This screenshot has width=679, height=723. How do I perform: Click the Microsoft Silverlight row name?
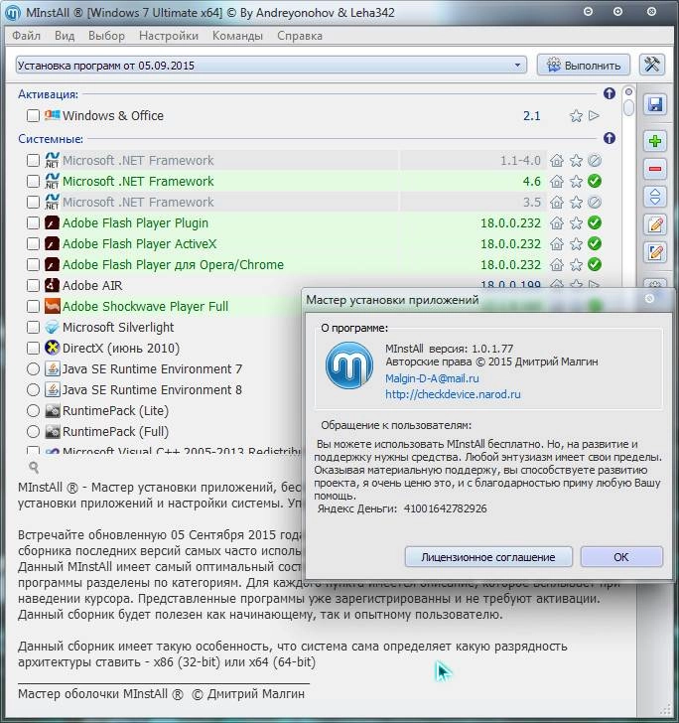(118, 328)
